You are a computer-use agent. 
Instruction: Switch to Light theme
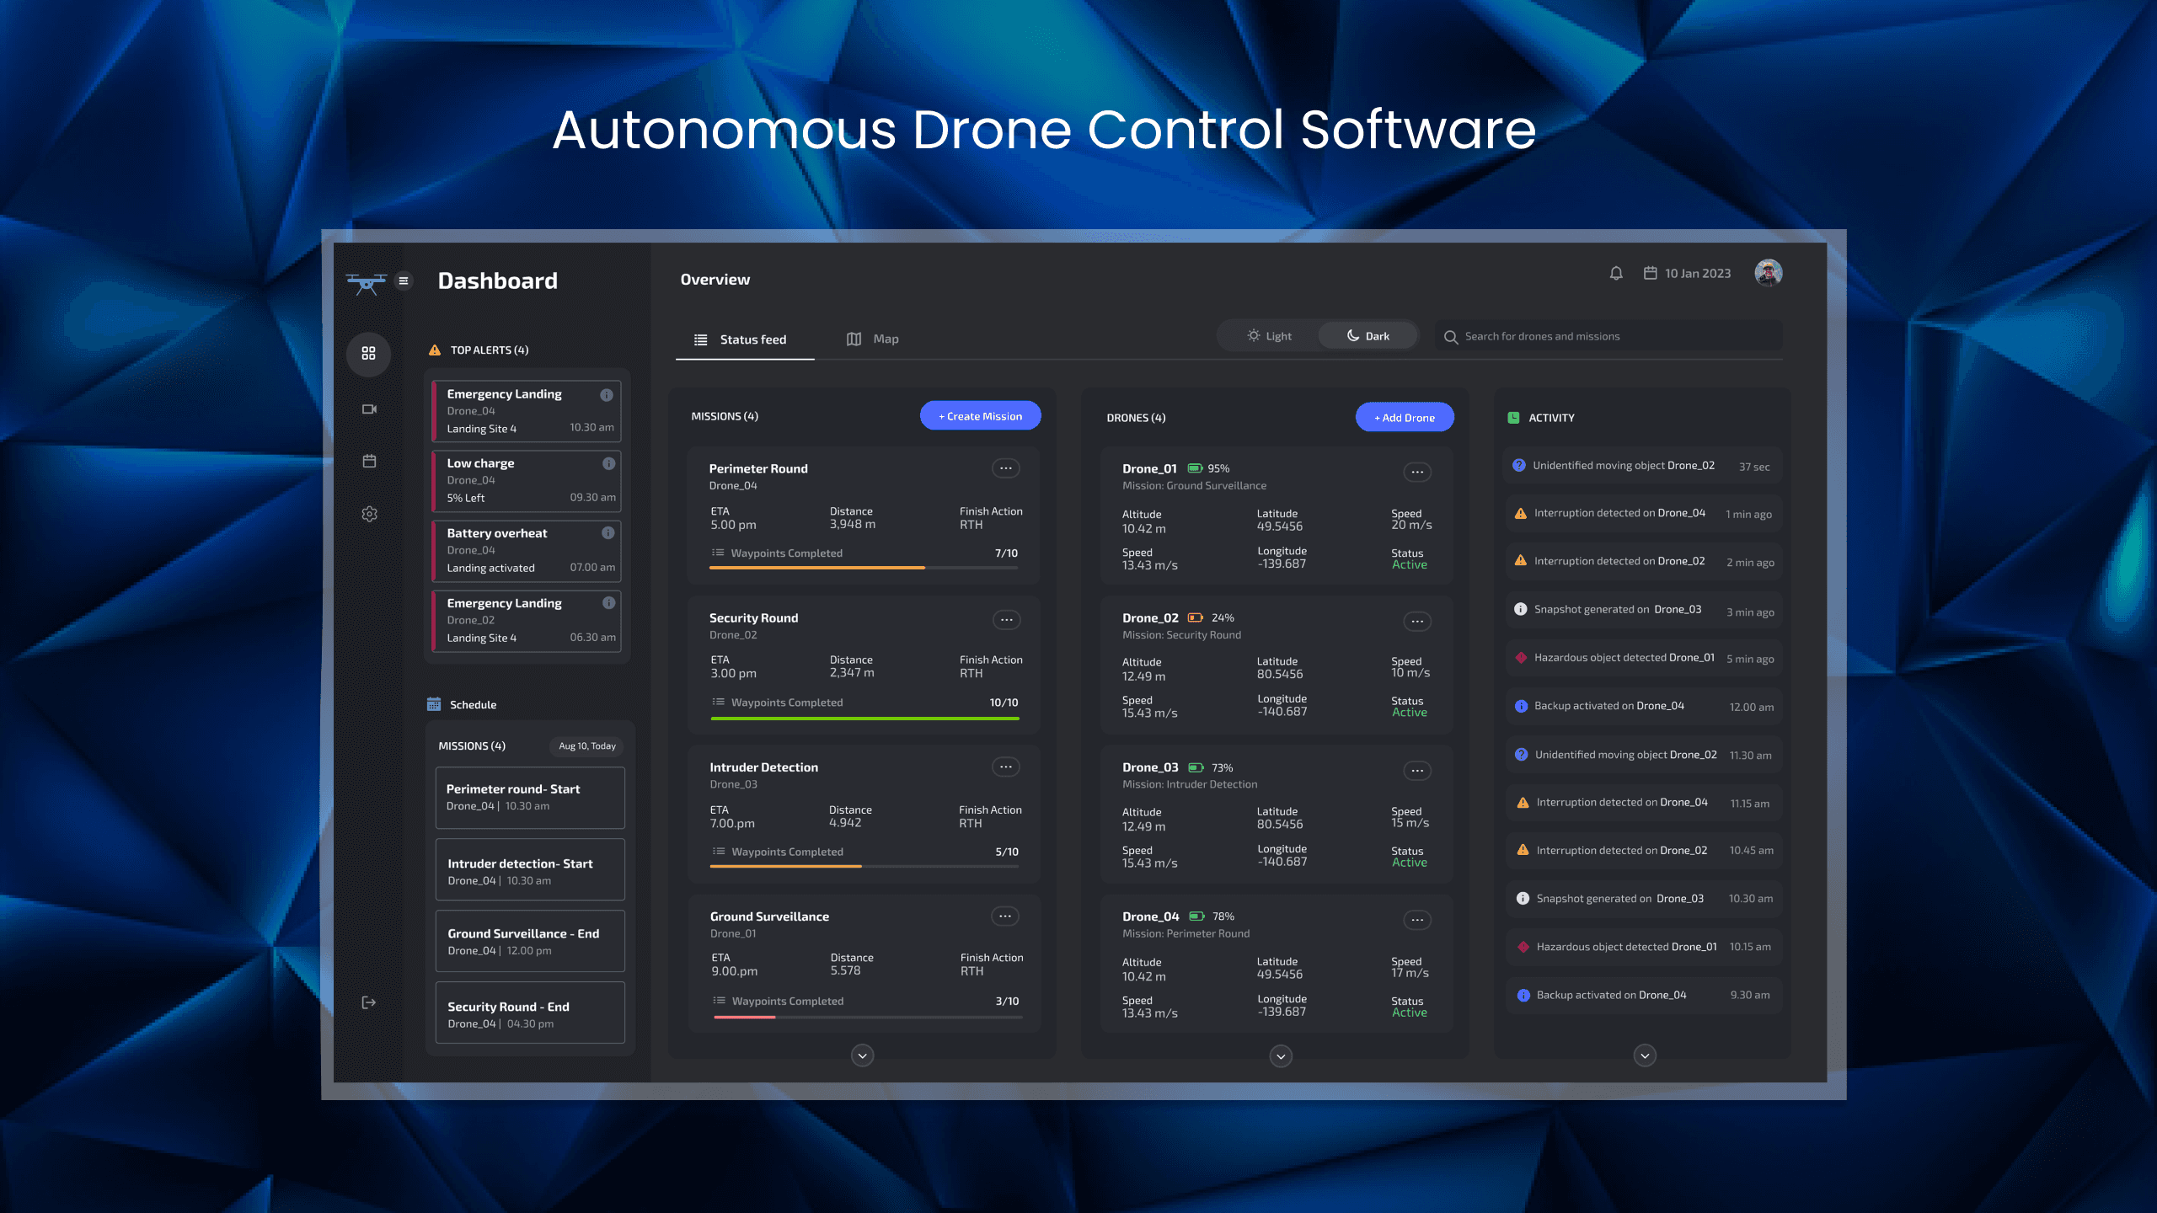click(x=1269, y=336)
